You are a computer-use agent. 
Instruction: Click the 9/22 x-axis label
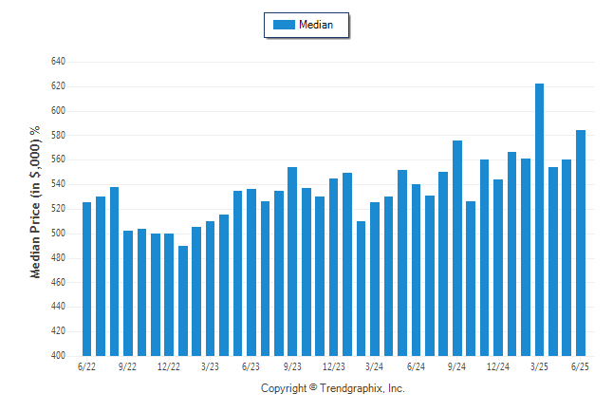127,367
